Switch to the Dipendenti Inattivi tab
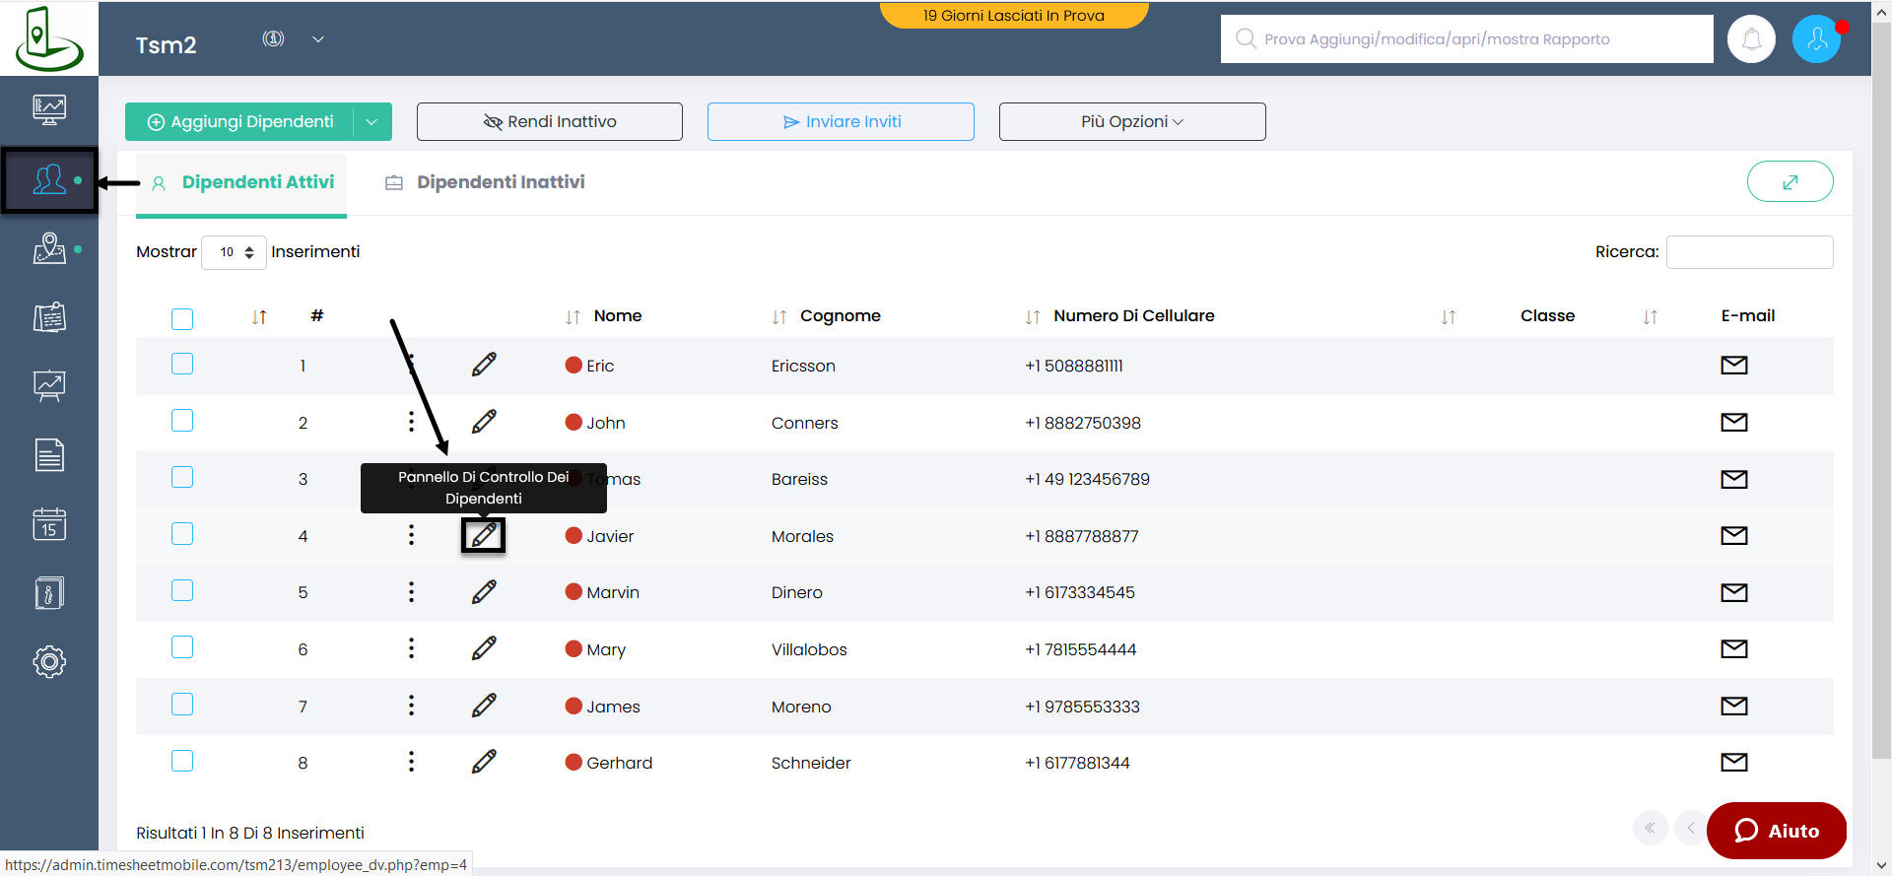Viewport: 1892px width, 876px height. coord(500,182)
